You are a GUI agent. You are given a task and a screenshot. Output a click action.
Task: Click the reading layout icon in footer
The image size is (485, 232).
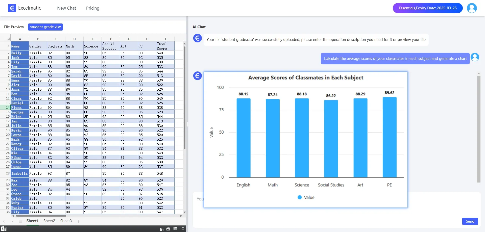coord(175,229)
